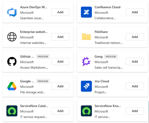149x123 pixels.
Task: Click the 'Project...' description
Action: pos(101,92)
